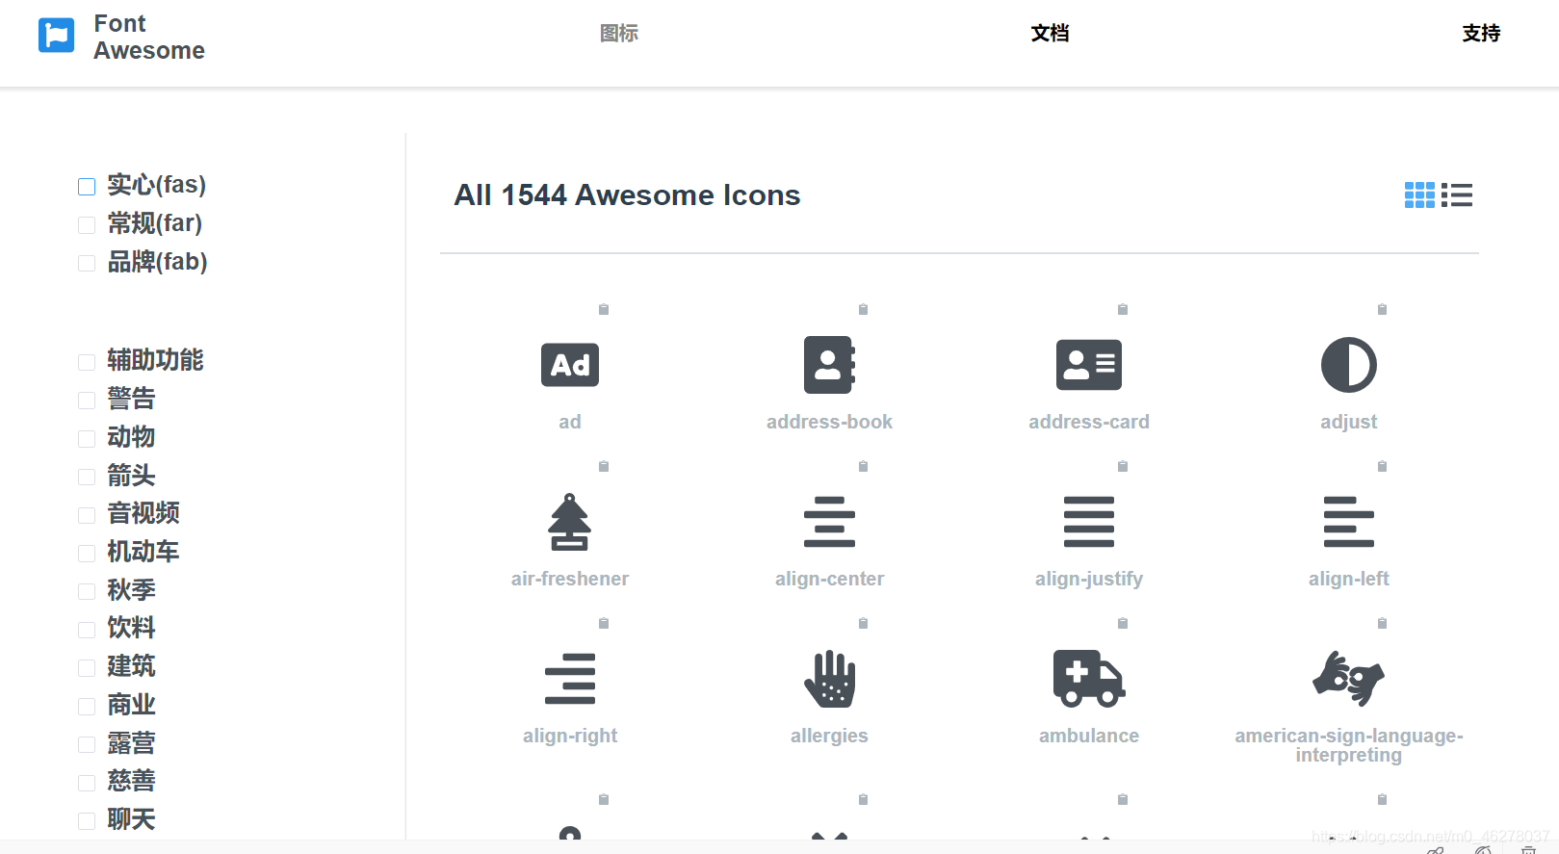Select the ad icon
Screen dimensions: 1559x854
pos(570,365)
